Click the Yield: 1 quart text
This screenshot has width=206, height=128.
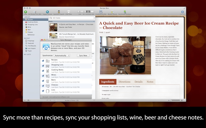105,32
